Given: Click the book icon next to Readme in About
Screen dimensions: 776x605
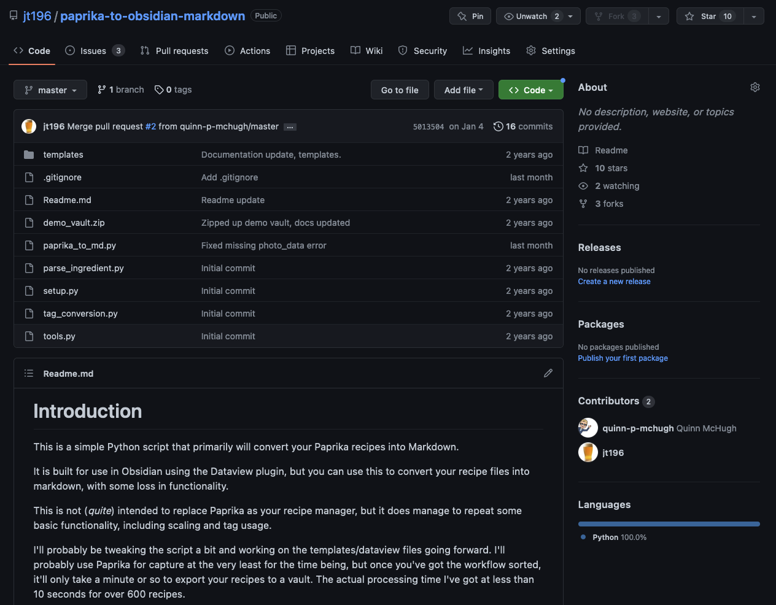Looking at the screenshot, I should (x=583, y=150).
